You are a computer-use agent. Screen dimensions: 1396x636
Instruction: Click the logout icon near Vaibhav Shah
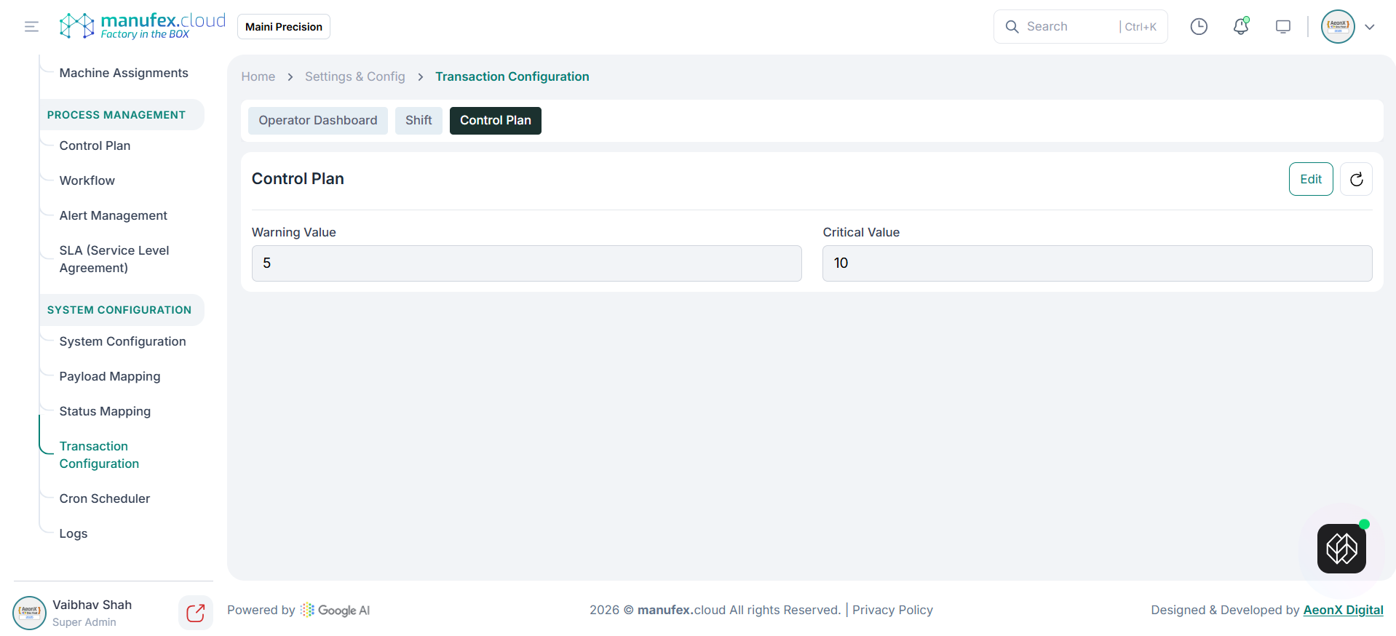(196, 613)
